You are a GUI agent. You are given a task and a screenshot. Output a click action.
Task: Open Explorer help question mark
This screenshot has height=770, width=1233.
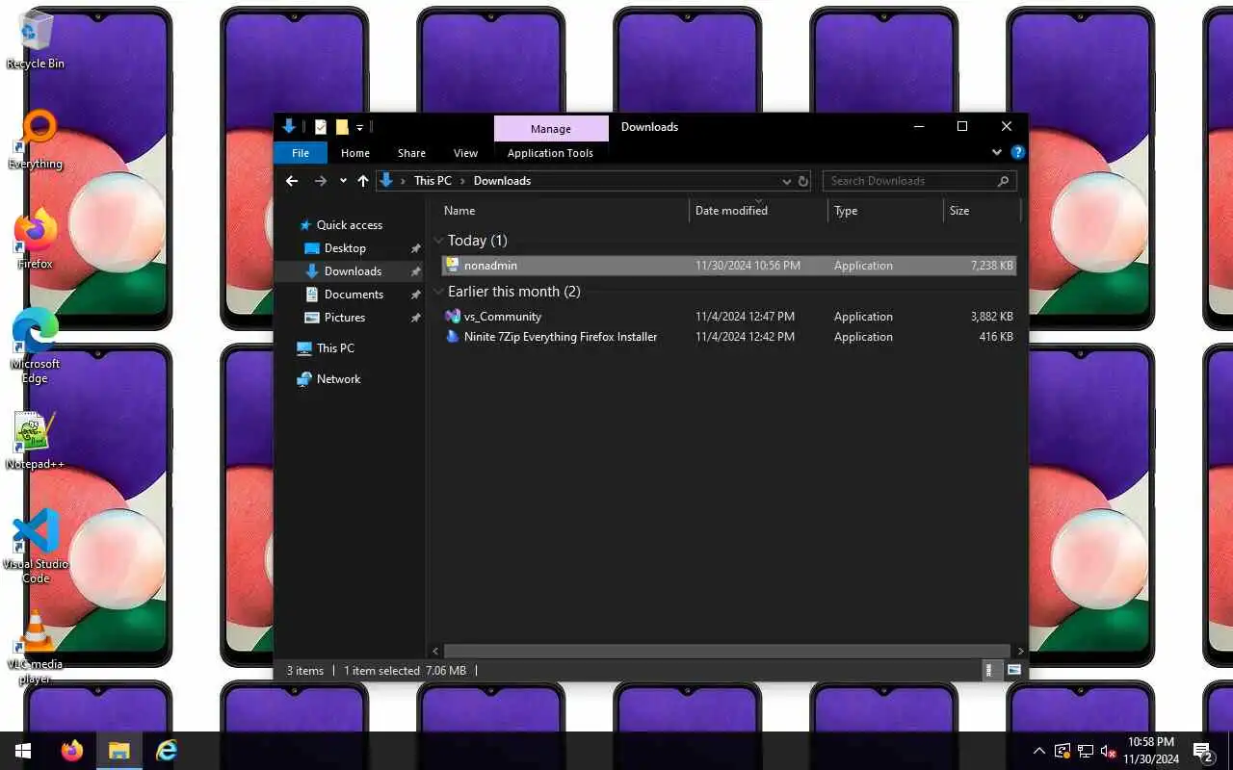(1017, 153)
